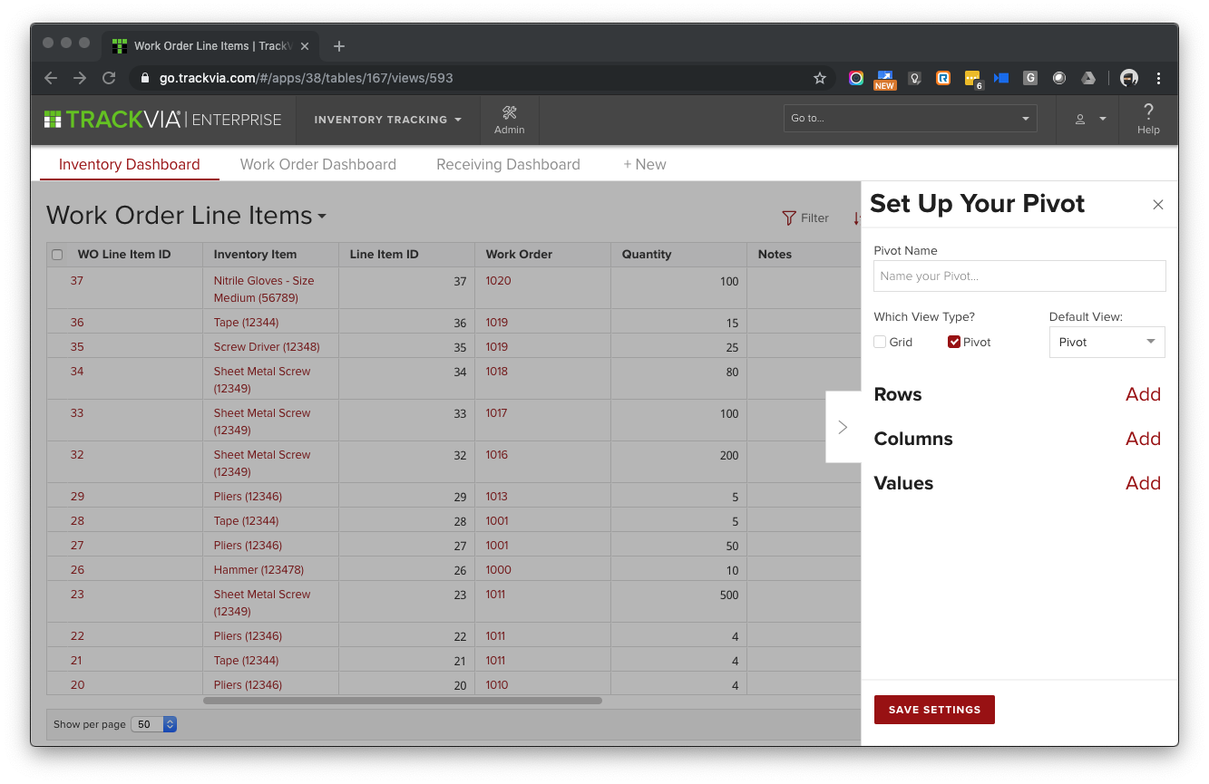Click the blue video camera extension icon
1209x784 pixels.
pos(1001,79)
